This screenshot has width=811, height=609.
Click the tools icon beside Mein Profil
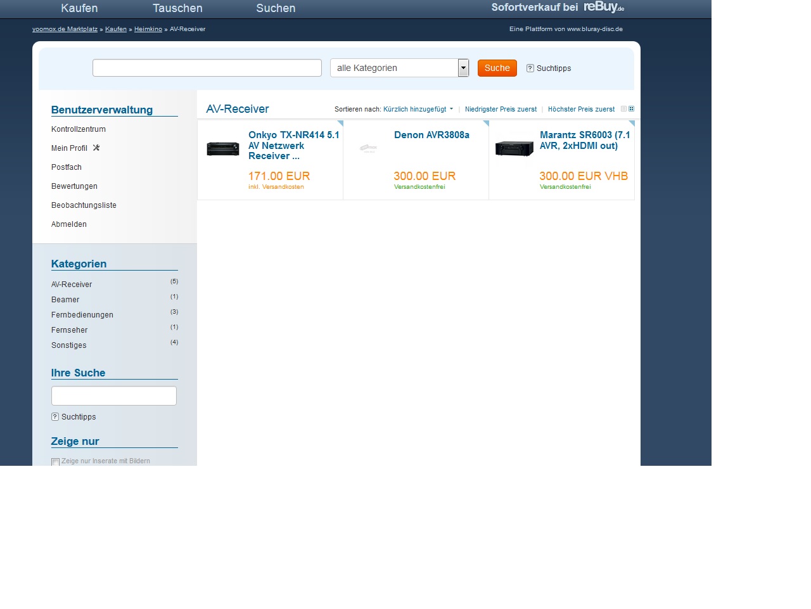click(x=96, y=148)
